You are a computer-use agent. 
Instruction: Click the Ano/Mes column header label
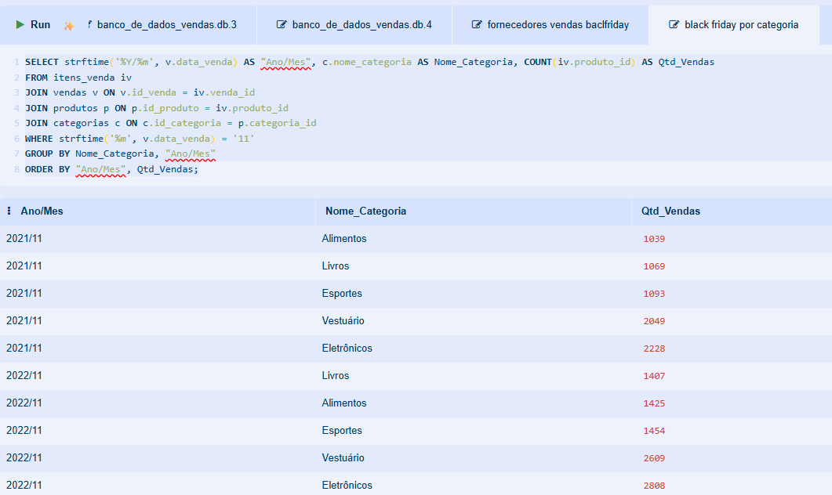point(42,211)
